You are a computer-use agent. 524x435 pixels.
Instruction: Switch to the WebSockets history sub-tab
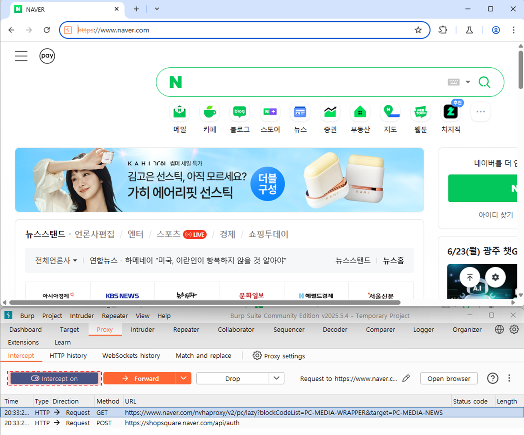coord(131,356)
